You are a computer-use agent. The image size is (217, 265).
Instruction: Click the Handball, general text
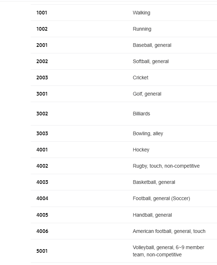pyautogui.click(x=152, y=215)
